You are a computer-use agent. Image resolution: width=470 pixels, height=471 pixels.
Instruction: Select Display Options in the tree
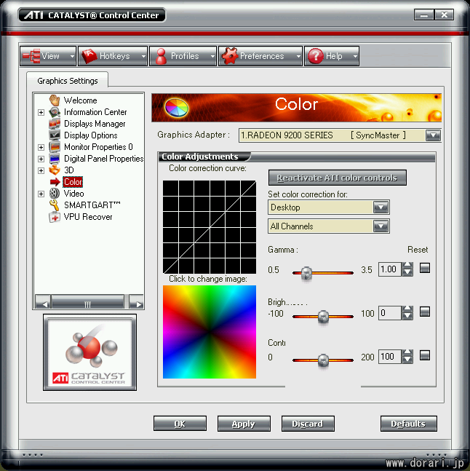(x=91, y=135)
